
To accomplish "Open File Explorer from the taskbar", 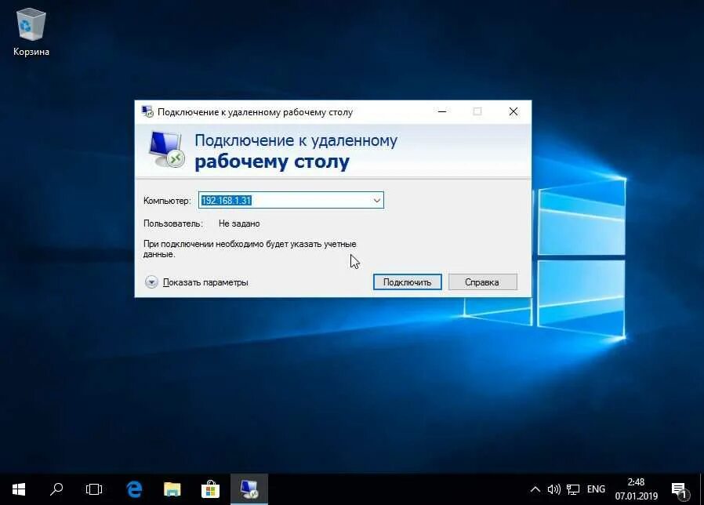I will point(172,489).
